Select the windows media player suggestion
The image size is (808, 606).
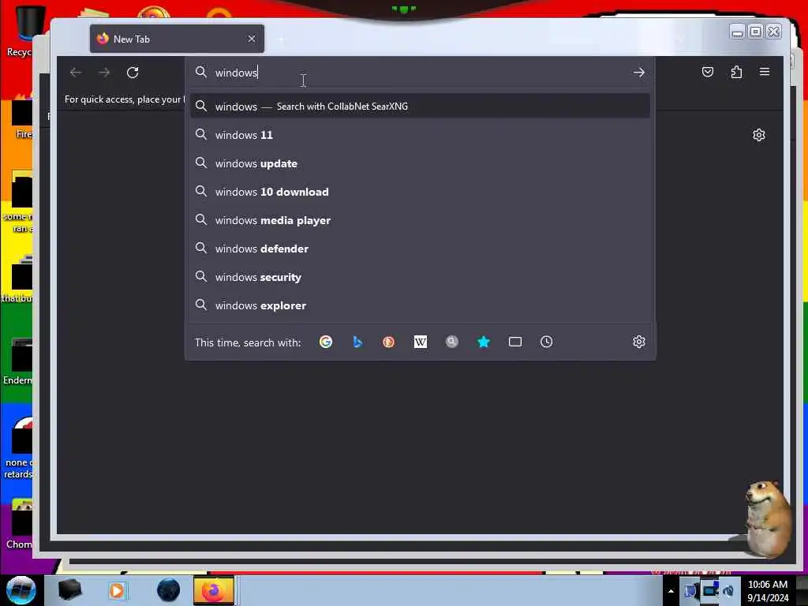420,220
